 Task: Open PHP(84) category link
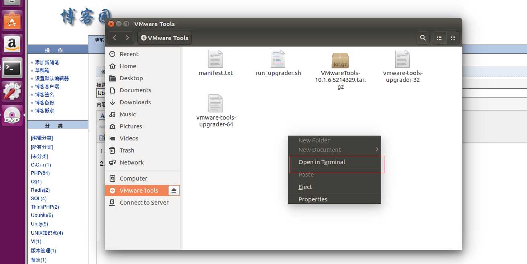pyautogui.click(x=40, y=173)
